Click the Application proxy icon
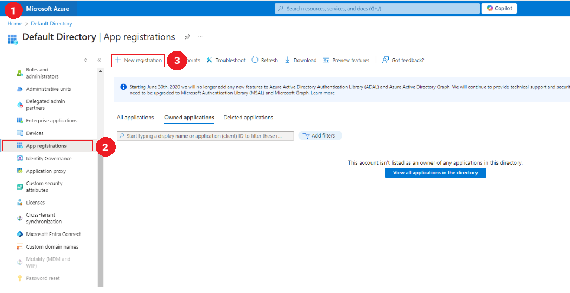The image size is (570, 293). tap(20, 171)
